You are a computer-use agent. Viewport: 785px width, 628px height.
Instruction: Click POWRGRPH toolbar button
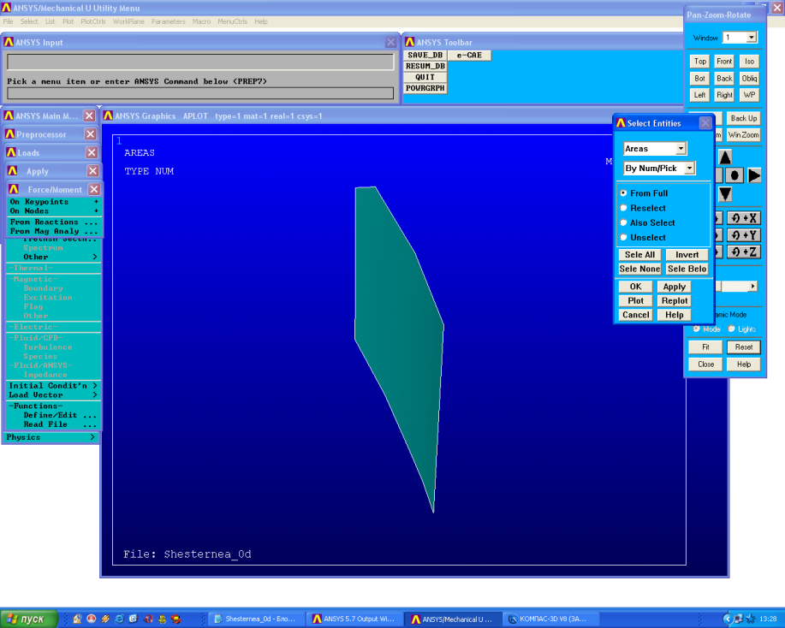(x=425, y=88)
